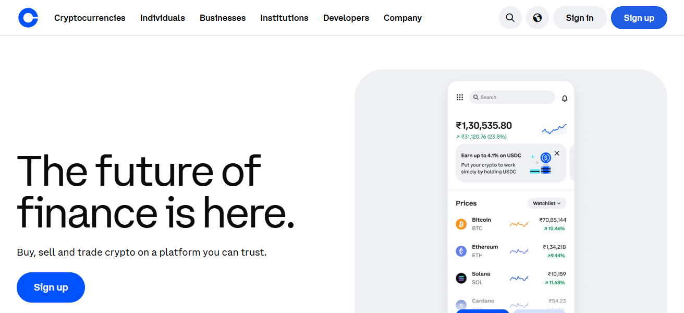Screen dimensions: 684x313
Task: Click the Coinbase logo
Action: pyautogui.click(x=28, y=17)
